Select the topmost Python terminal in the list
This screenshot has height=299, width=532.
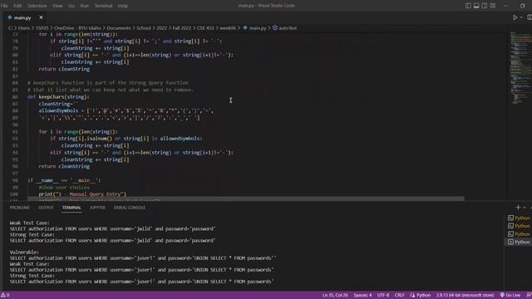click(x=519, y=218)
